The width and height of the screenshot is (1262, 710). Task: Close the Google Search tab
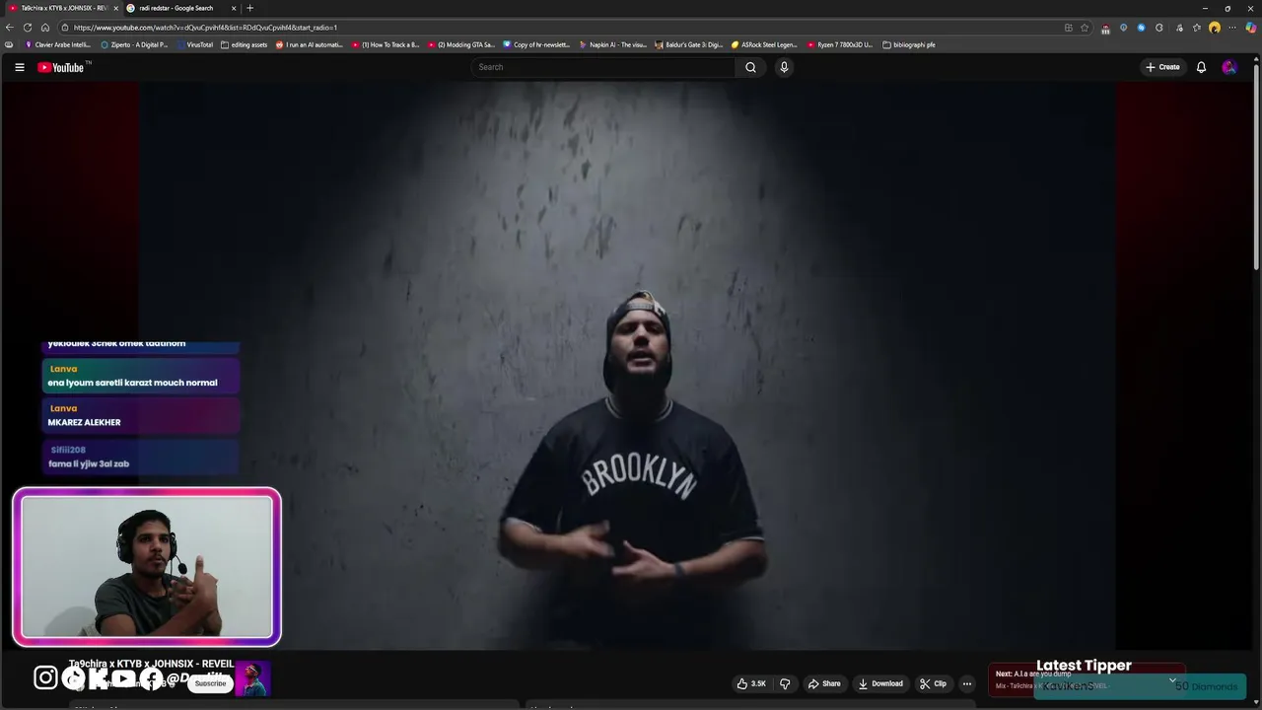click(234, 8)
